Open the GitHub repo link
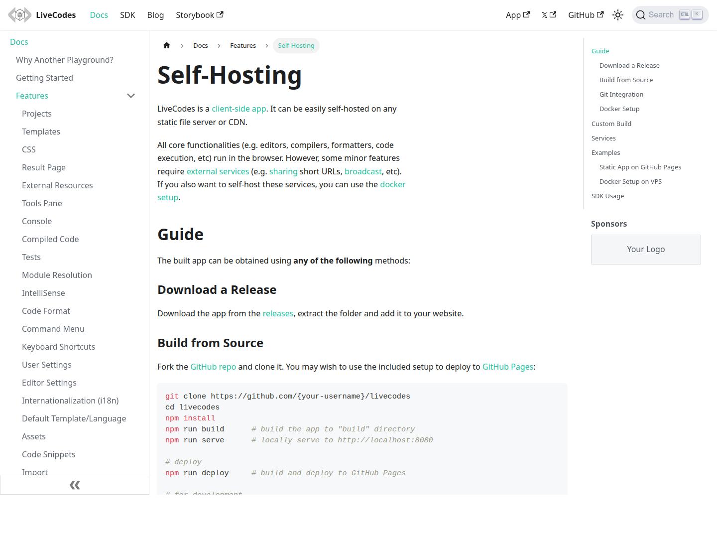The width and height of the screenshot is (717, 538). (x=213, y=367)
